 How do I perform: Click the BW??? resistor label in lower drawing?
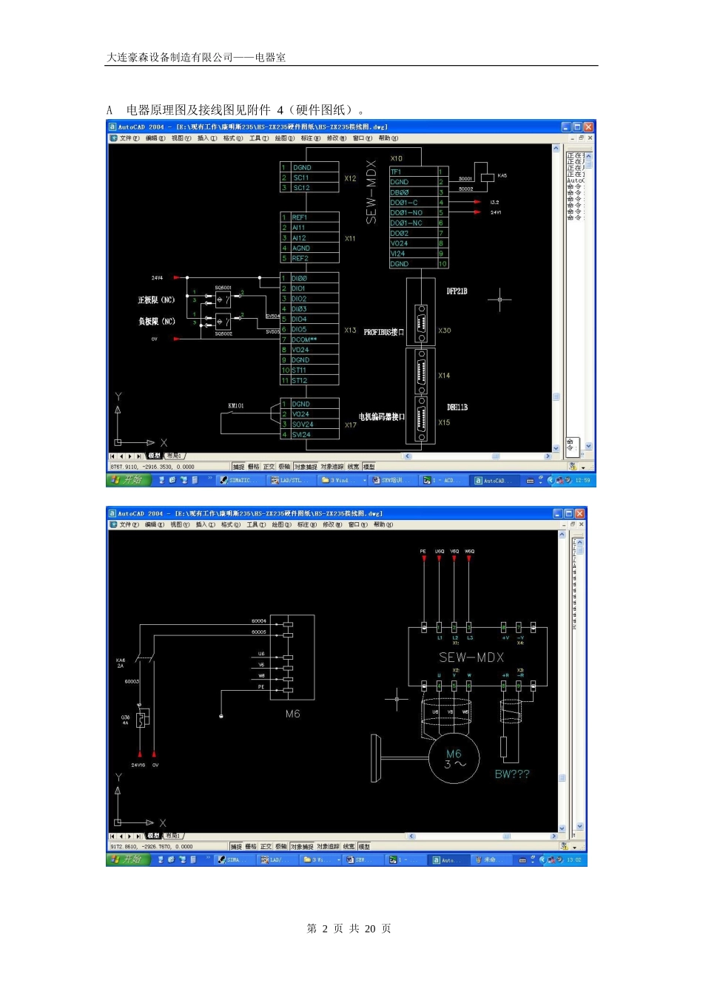(x=512, y=774)
